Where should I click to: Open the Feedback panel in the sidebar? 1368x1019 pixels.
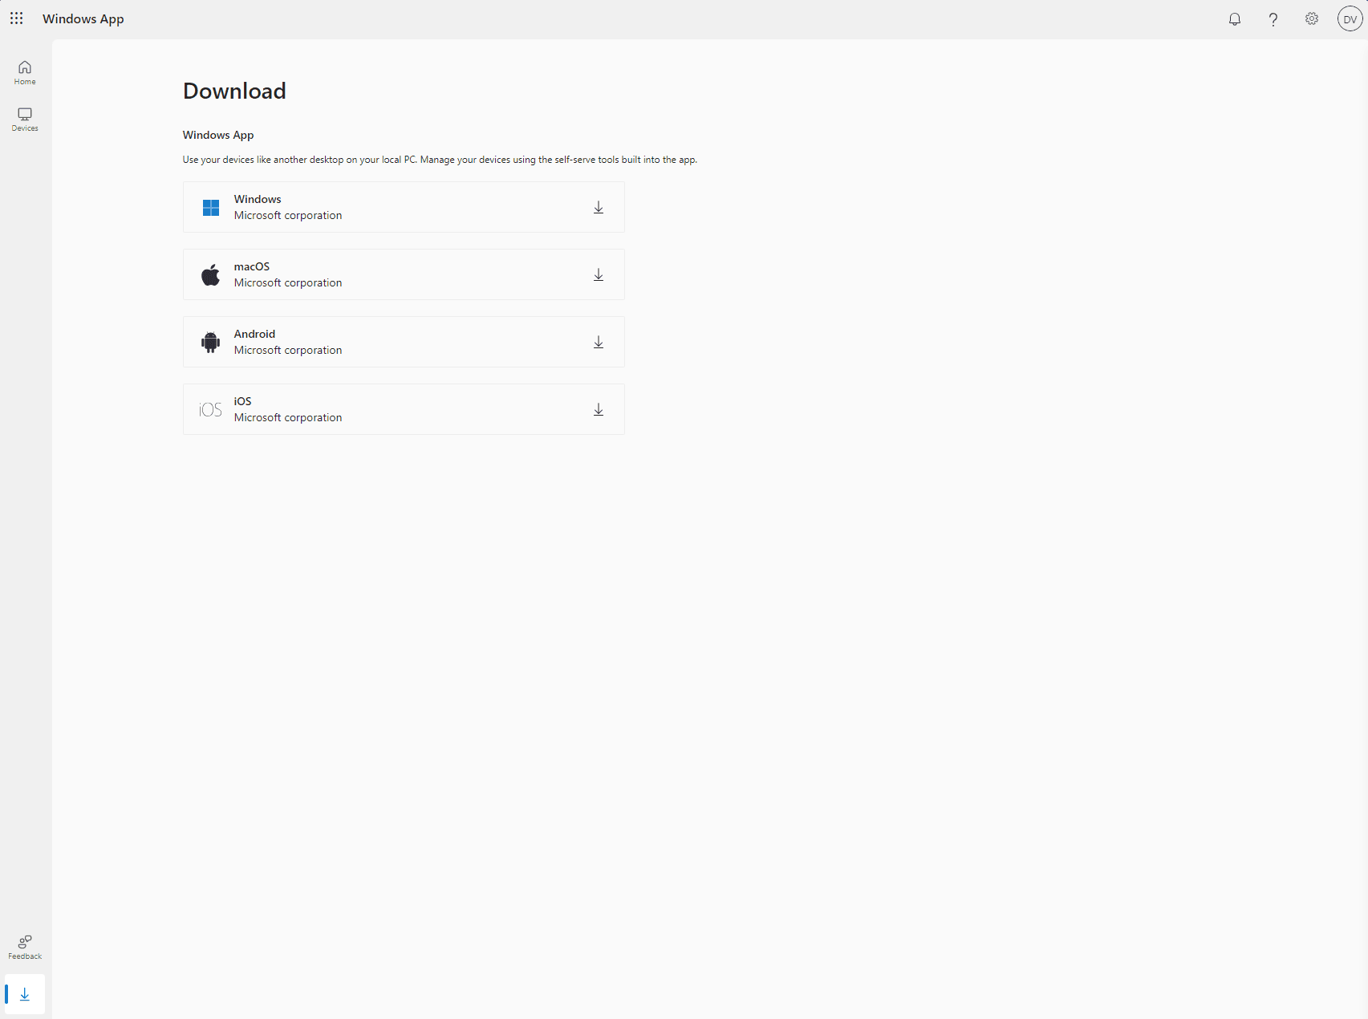(25, 947)
